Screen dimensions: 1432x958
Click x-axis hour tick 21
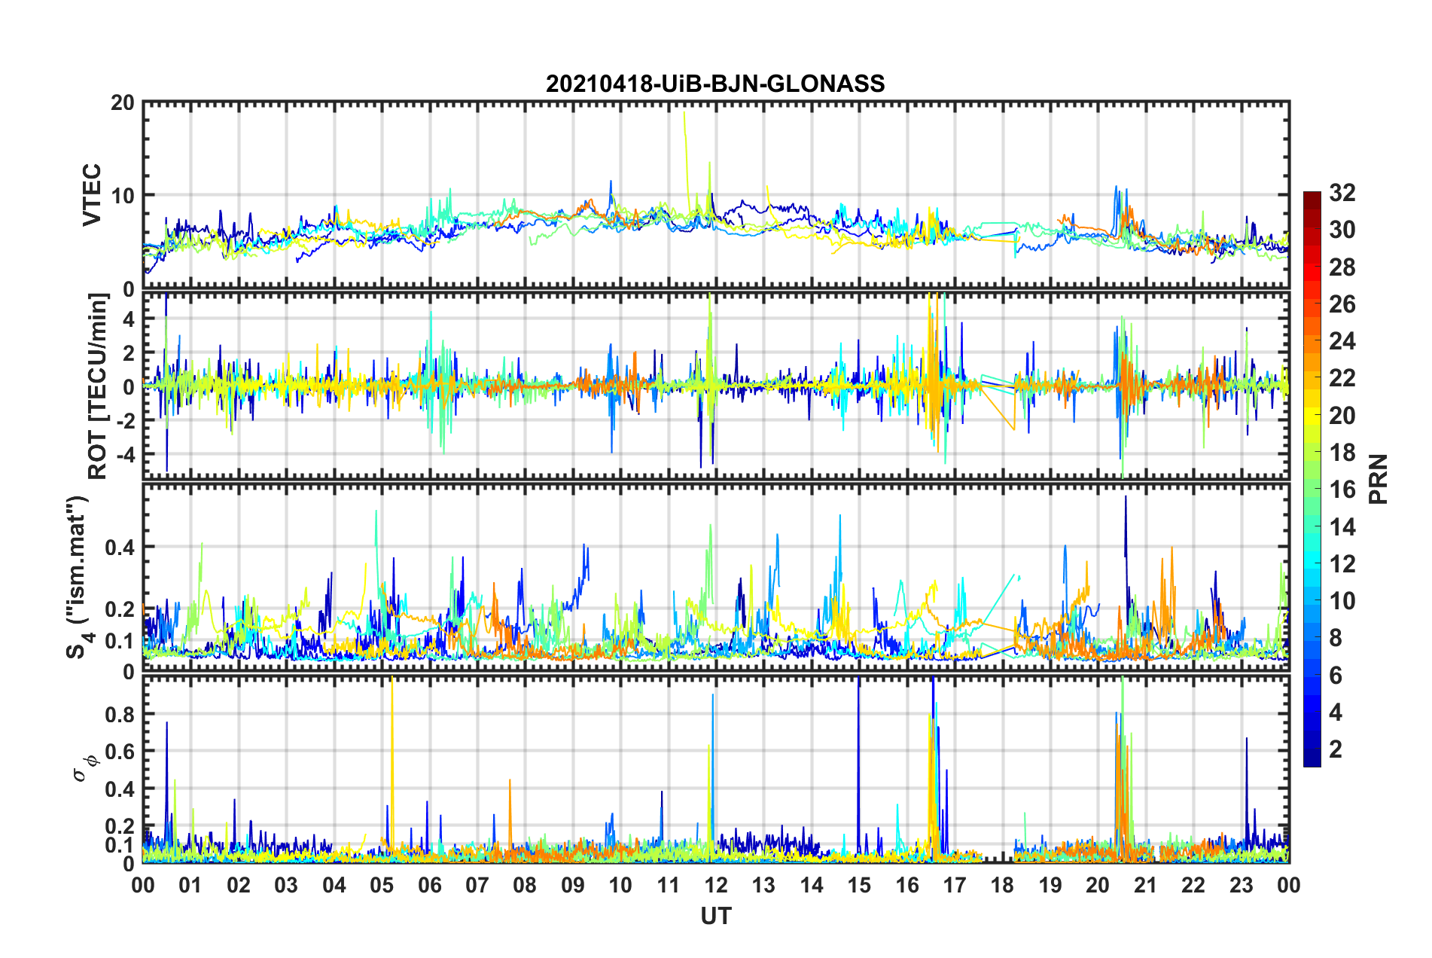(1146, 885)
